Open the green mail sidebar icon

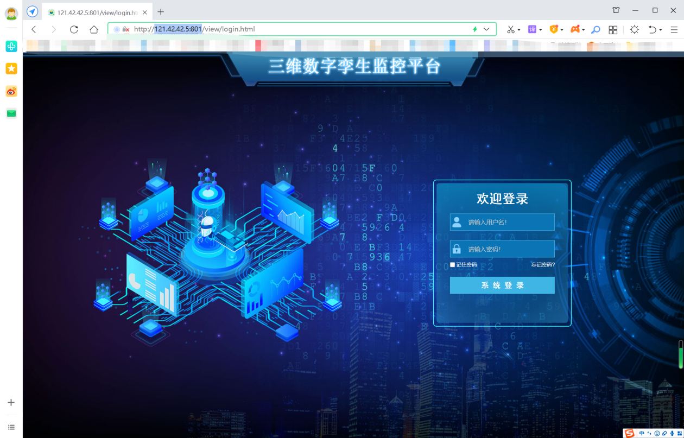11,113
